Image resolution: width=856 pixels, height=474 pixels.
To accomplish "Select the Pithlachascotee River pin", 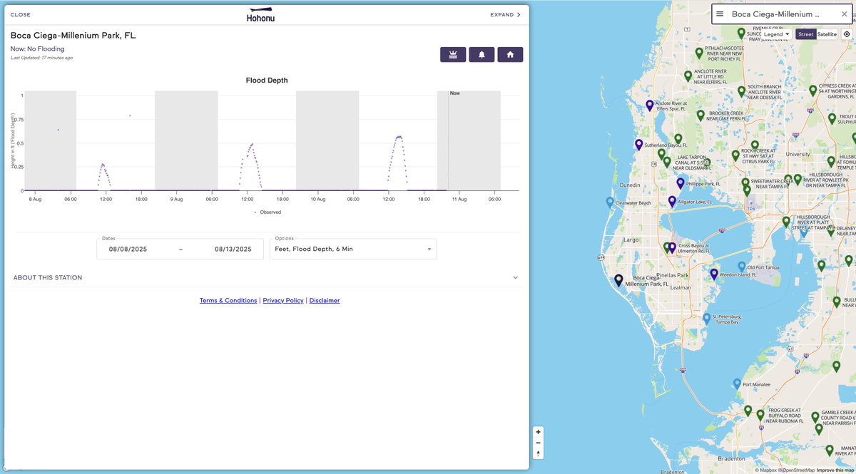I will click(x=699, y=53).
